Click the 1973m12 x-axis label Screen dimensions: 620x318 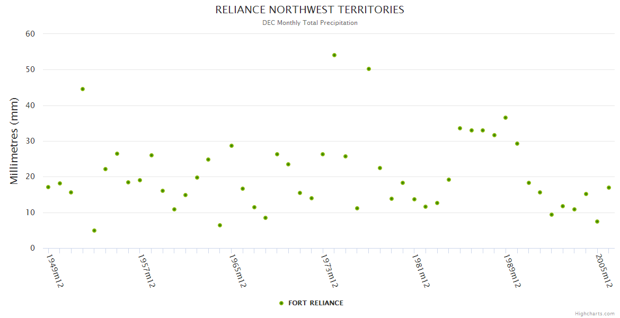pos(330,270)
